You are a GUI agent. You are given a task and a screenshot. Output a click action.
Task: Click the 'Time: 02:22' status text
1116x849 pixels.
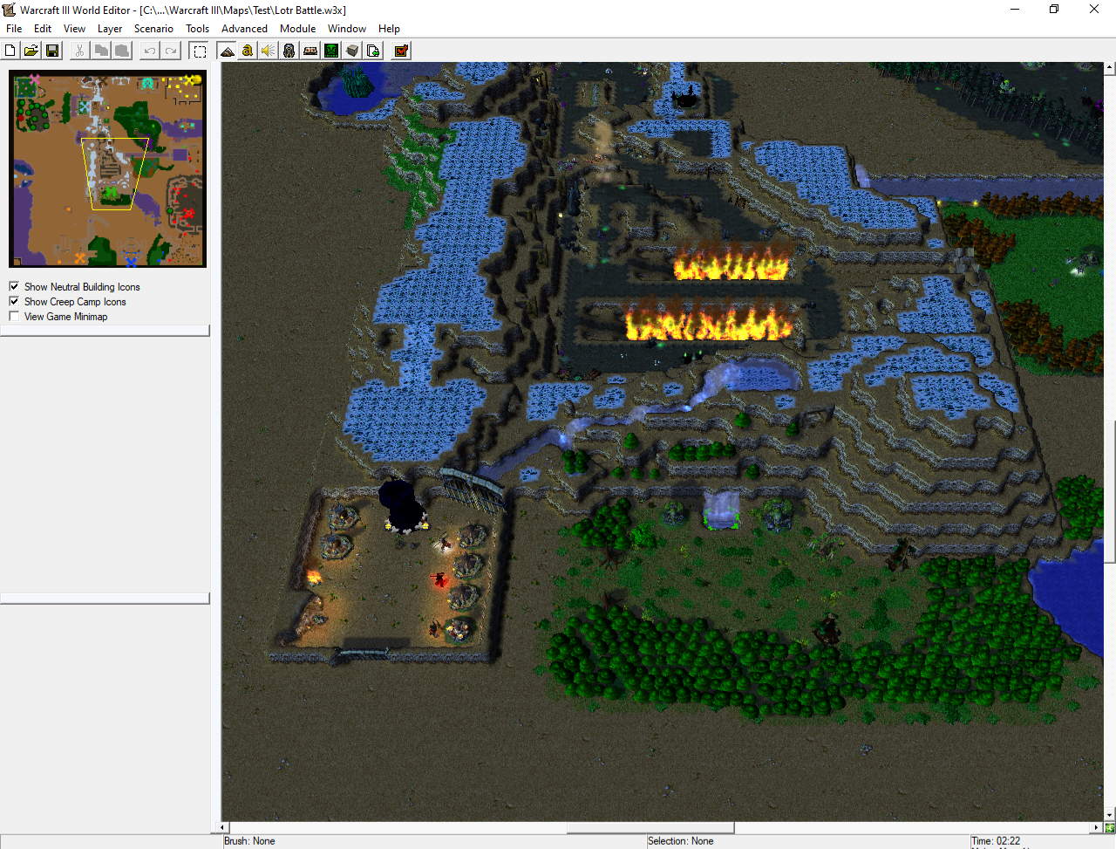click(996, 841)
